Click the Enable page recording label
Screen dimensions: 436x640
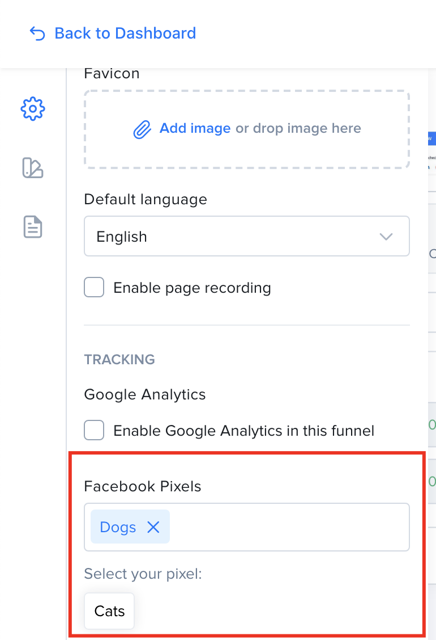pos(192,288)
